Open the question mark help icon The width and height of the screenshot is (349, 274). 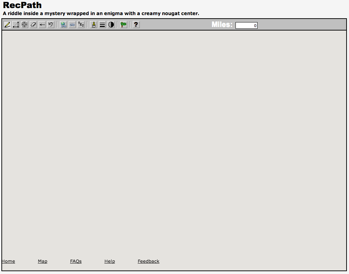tap(136, 25)
